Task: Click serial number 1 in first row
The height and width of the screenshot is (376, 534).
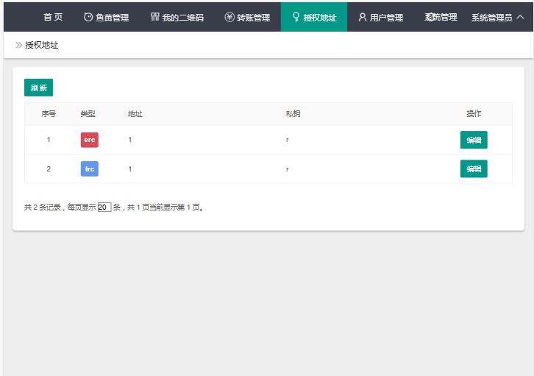Action: (49, 140)
